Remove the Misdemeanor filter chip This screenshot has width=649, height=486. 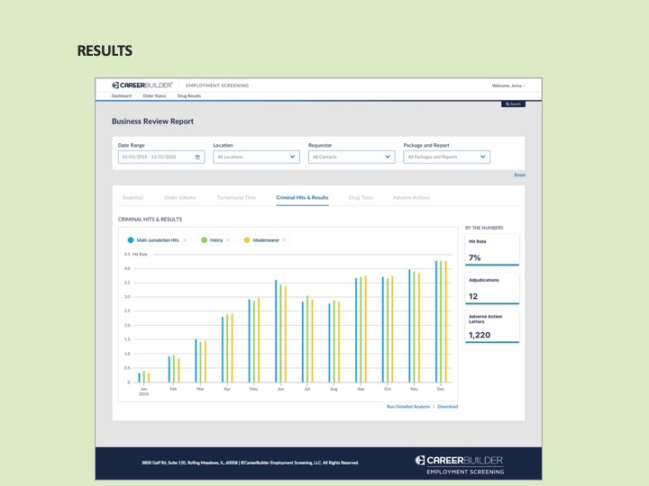(x=284, y=240)
